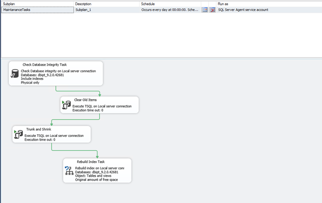The image size is (322, 203).
Task: Click 'Object: Tables and views' in Rebuild Index
Action: [93, 176]
